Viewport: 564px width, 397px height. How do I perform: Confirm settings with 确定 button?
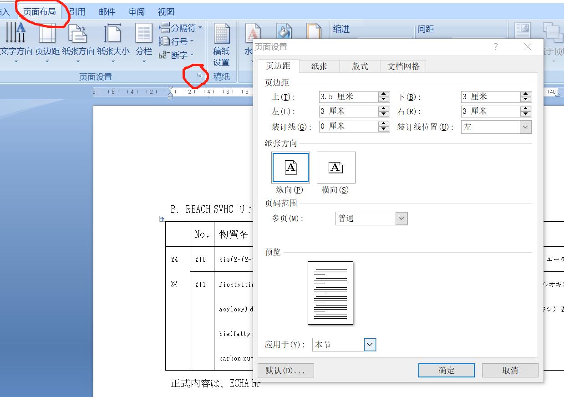(446, 370)
